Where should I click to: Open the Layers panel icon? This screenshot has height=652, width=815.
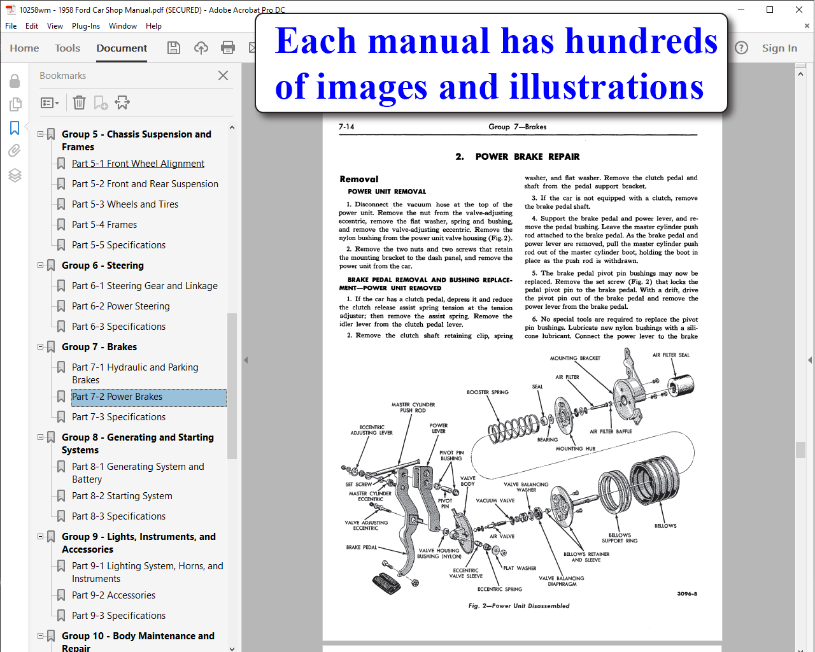pos(15,175)
